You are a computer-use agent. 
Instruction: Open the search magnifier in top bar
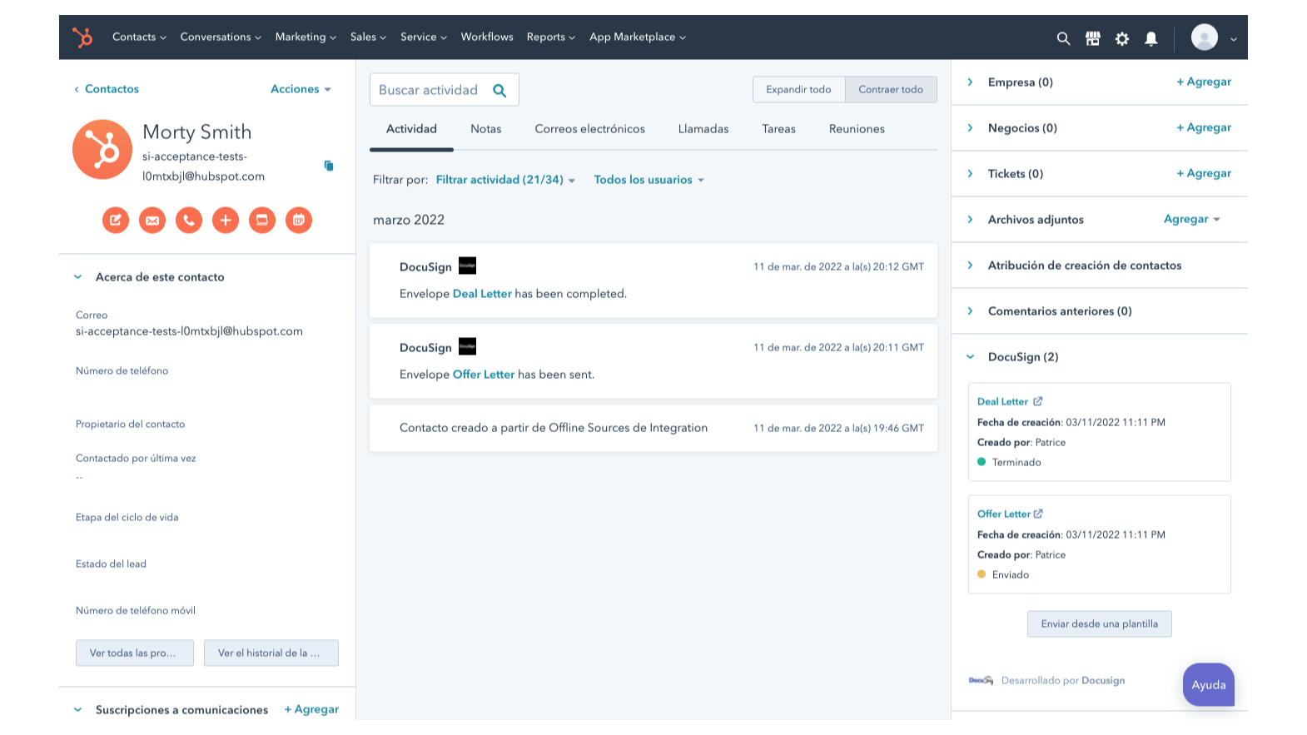[1063, 38]
